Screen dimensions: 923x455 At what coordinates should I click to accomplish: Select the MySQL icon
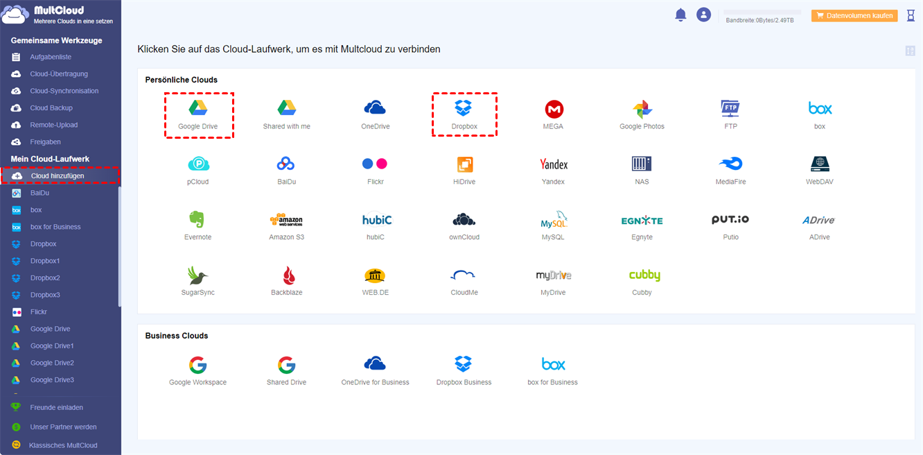tap(553, 226)
